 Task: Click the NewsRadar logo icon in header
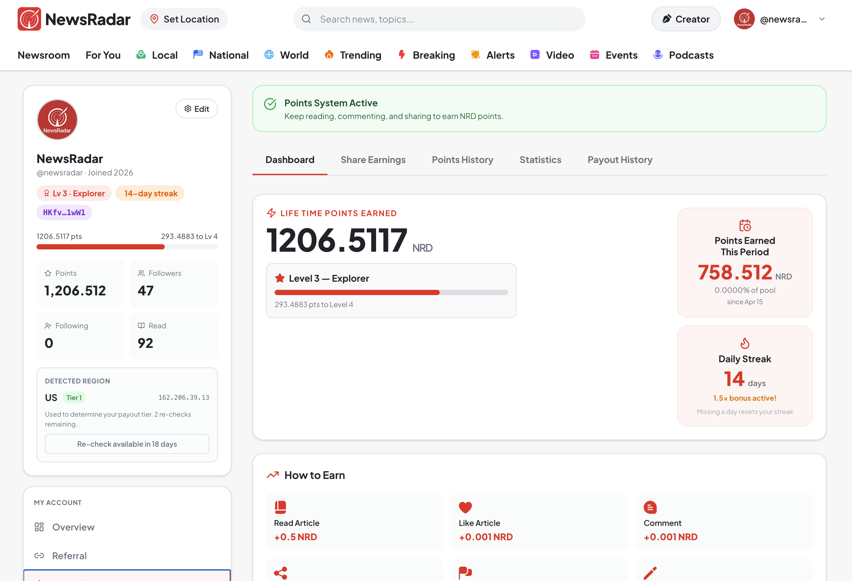coord(29,19)
